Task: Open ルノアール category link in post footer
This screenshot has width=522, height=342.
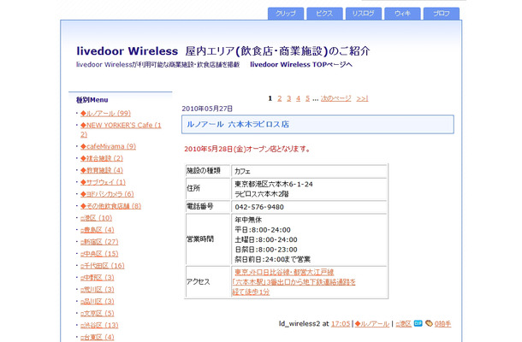Action: click(x=372, y=324)
